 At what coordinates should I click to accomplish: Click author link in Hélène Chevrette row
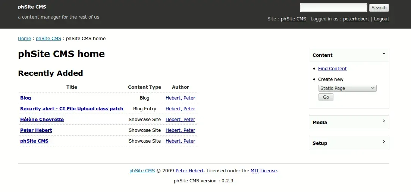pyautogui.click(x=181, y=120)
